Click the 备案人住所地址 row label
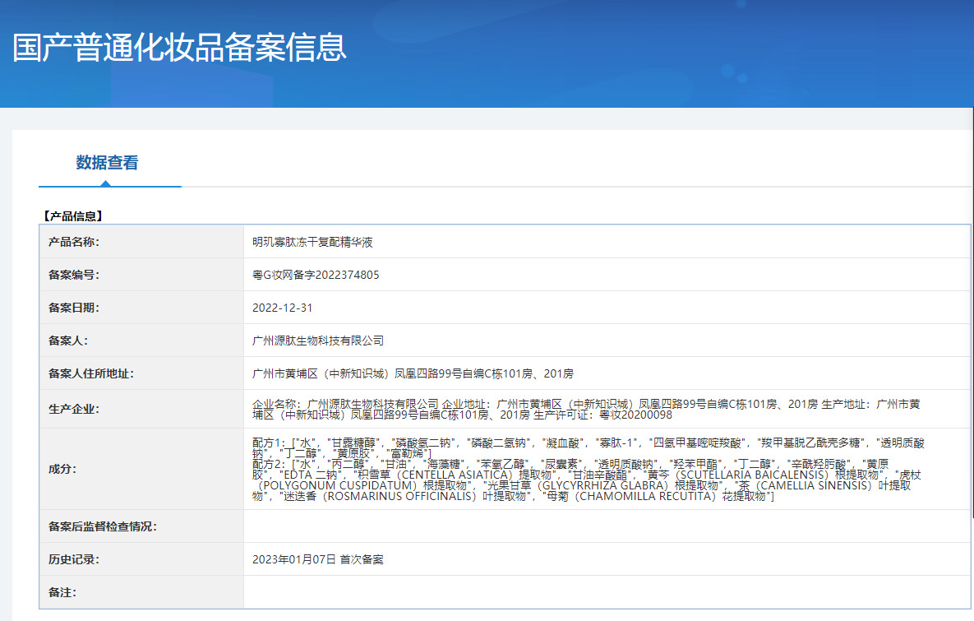Screen dimensions: 974x621 tap(91, 373)
